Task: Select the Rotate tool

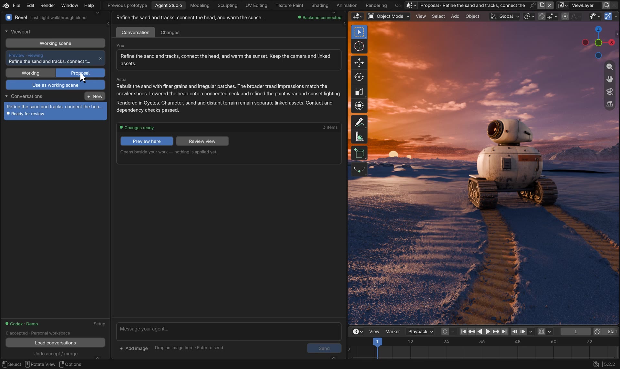Action: pos(359,77)
